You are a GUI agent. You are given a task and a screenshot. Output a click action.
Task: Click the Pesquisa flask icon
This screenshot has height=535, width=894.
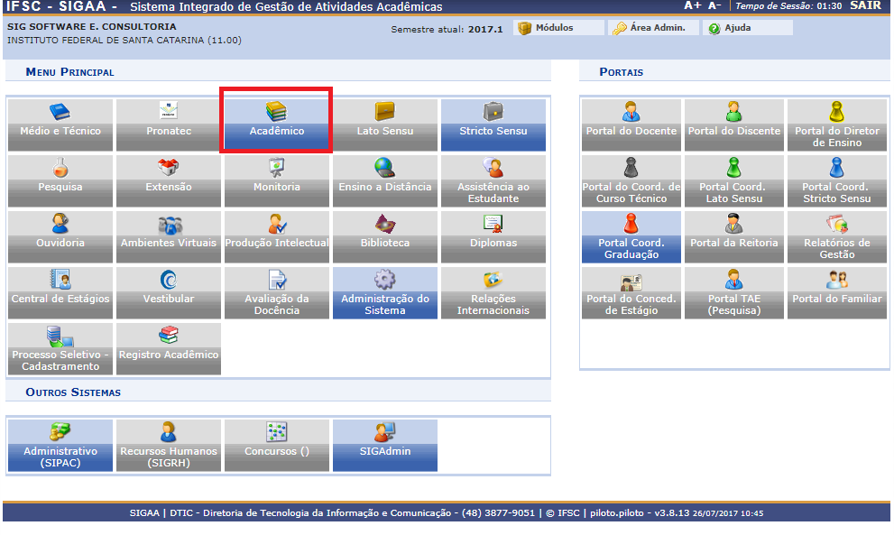(x=60, y=167)
